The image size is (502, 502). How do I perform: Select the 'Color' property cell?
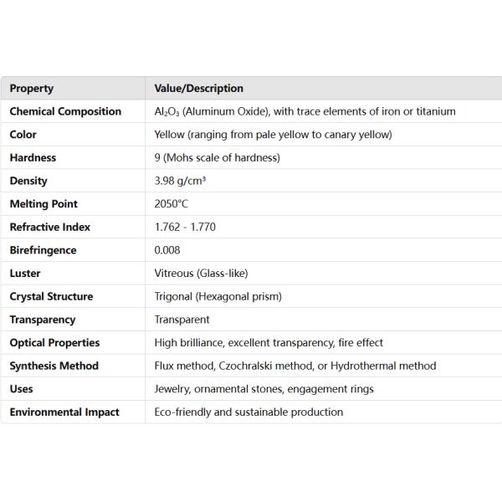point(23,135)
